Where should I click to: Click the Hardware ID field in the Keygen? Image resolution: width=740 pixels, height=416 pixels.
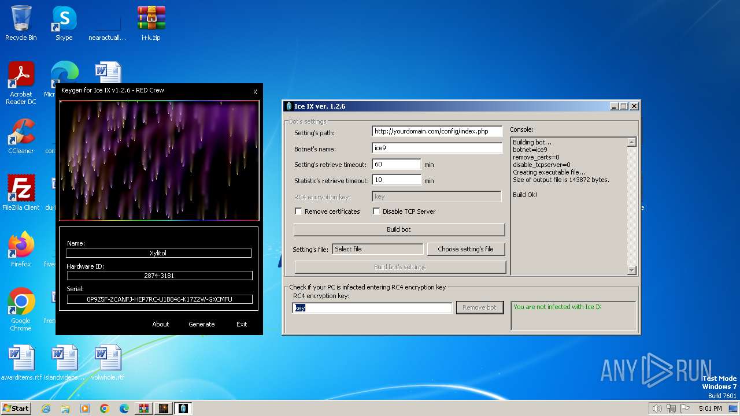[158, 276]
